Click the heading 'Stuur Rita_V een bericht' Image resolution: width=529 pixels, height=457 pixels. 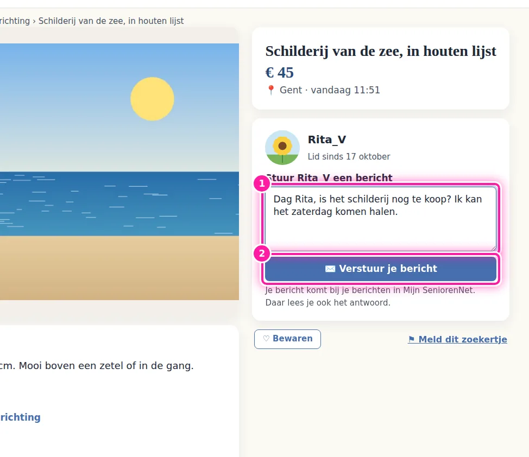click(329, 177)
